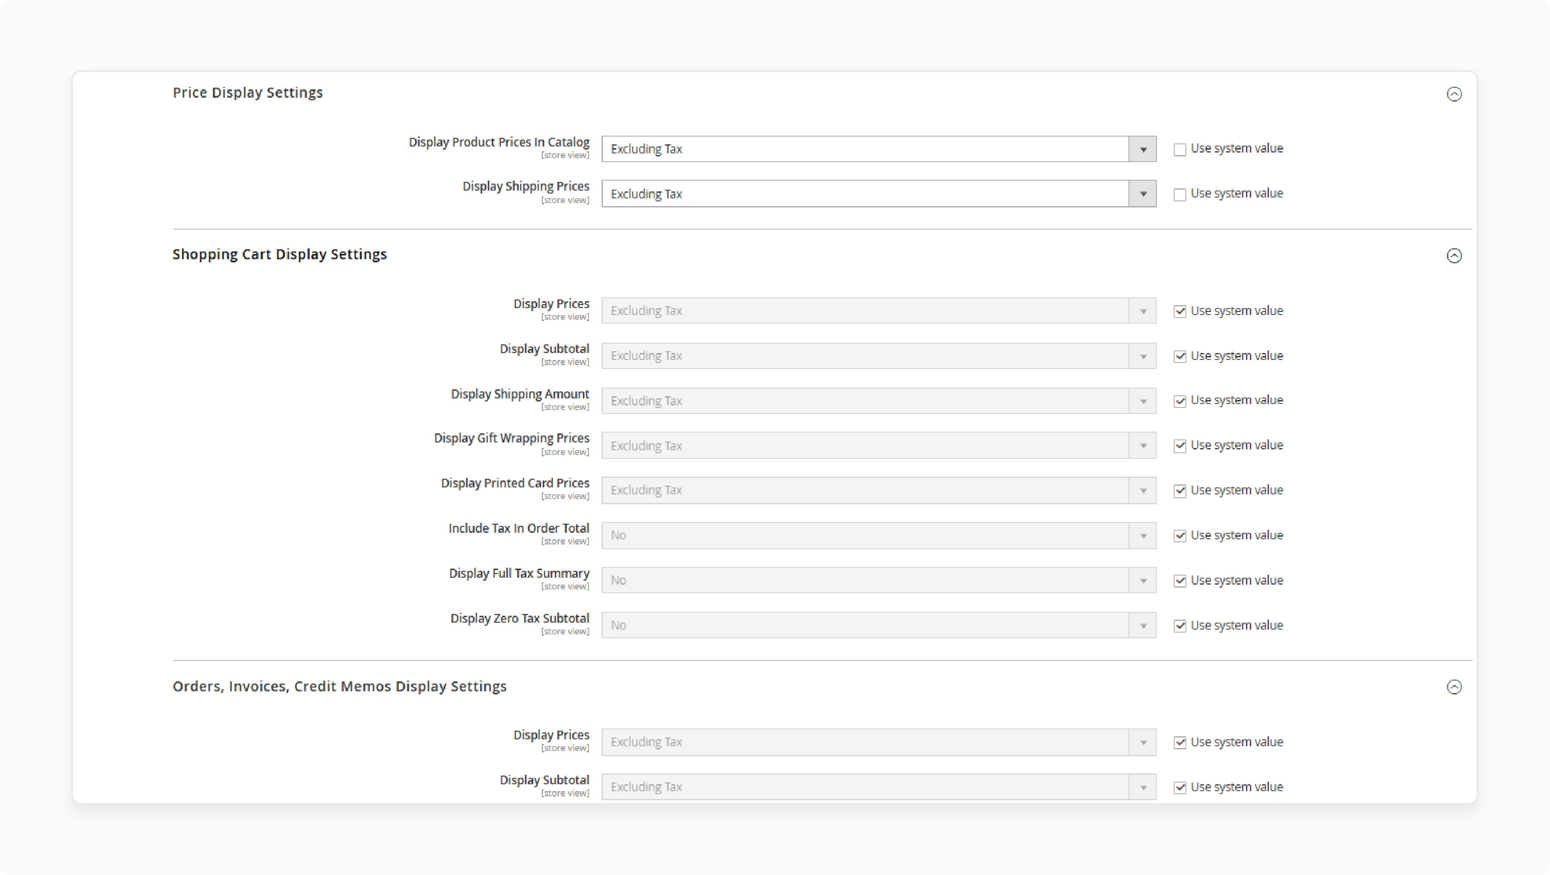The width and height of the screenshot is (1550, 875).
Task: Collapse the Shopping Cart Display Settings section icon
Action: click(1454, 255)
